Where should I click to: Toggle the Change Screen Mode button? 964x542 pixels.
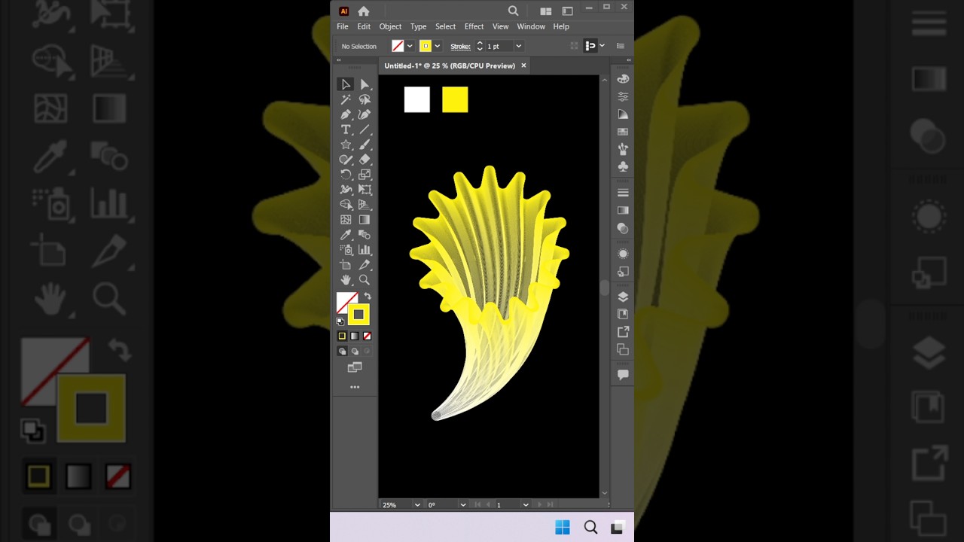[355, 367]
